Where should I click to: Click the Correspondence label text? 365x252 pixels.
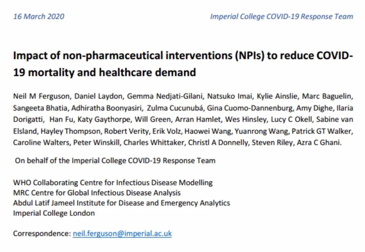pos(42,233)
